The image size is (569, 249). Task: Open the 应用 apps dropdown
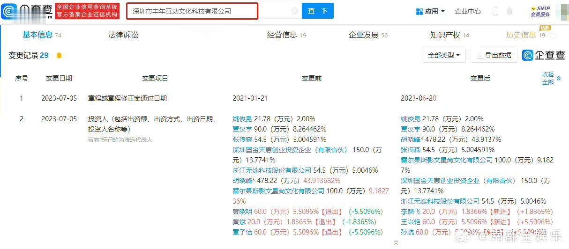(430, 11)
